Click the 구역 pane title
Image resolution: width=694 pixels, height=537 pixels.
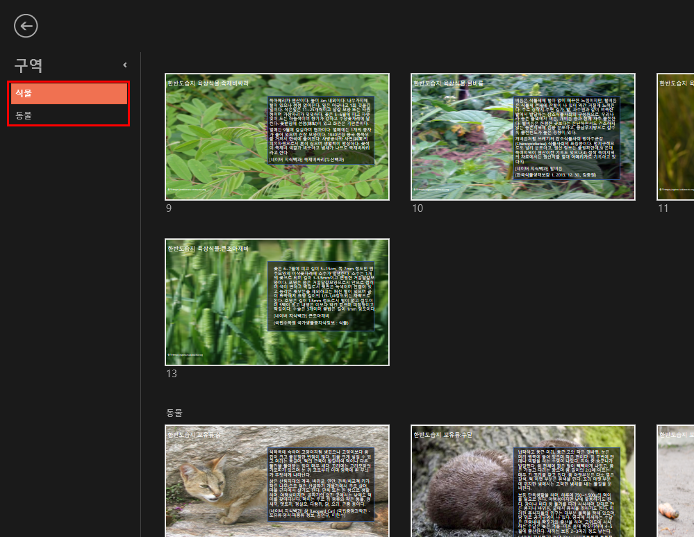tap(28, 65)
